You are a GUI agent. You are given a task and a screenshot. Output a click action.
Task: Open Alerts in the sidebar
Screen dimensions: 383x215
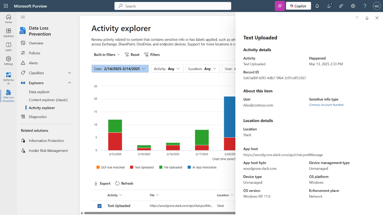click(33, 63)
